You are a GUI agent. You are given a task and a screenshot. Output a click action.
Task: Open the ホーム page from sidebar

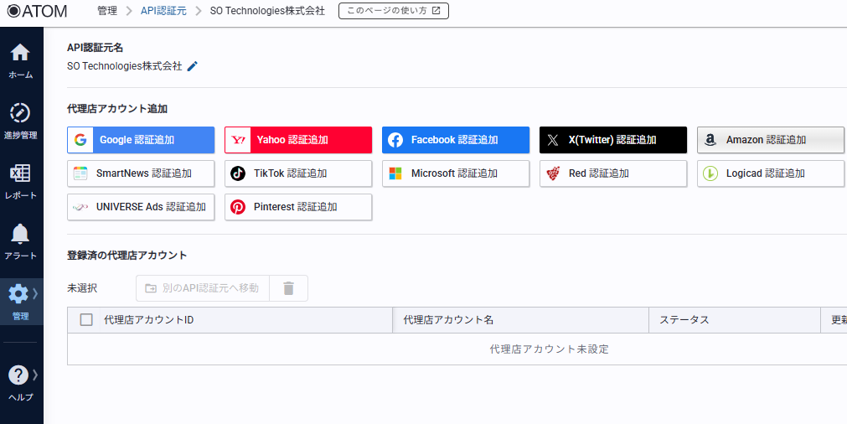21,61
